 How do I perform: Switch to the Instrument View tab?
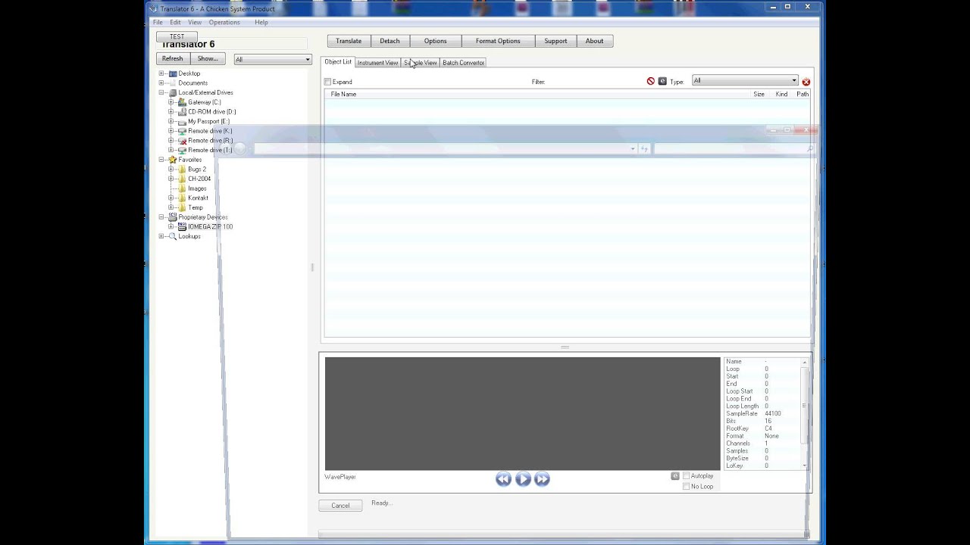pos(377,63)
